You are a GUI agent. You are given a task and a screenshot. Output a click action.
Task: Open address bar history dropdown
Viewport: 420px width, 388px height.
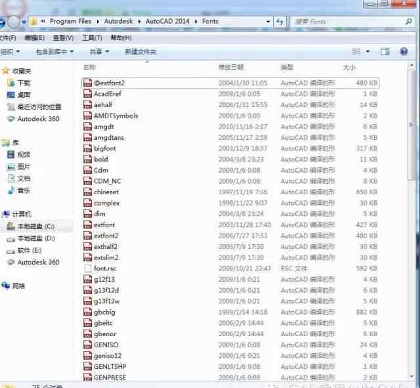click(x=268, y=22)
